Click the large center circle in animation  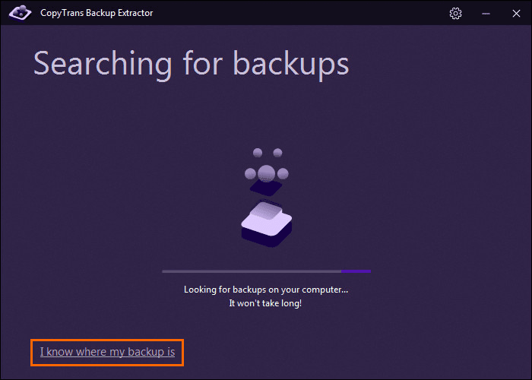(x=266, y=173)
